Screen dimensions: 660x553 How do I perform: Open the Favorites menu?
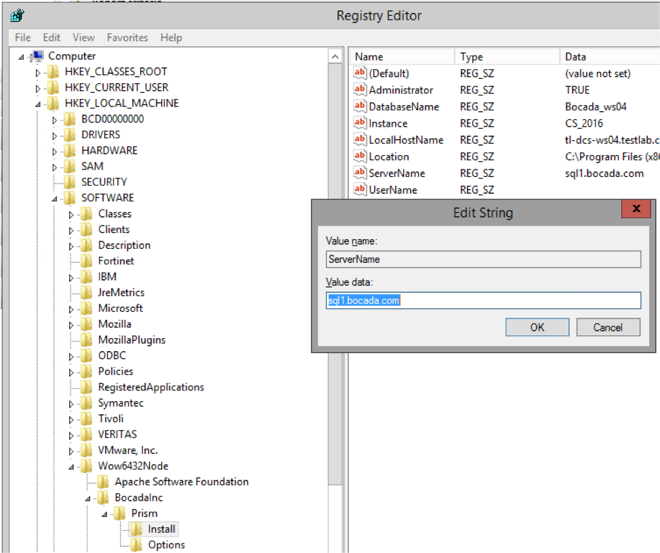(127, 37)
